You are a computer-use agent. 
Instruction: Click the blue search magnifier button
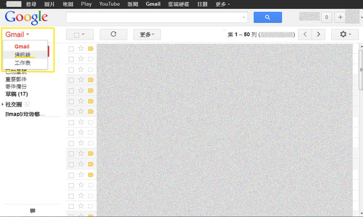[x=268, y=18]
